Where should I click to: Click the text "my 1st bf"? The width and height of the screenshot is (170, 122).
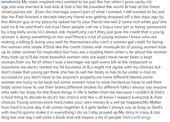click(33, 62)
